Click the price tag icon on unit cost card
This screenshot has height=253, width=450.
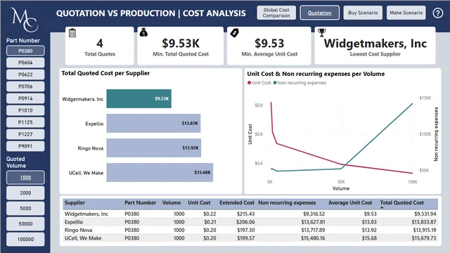pyautogui.click(x=234, y=33)
